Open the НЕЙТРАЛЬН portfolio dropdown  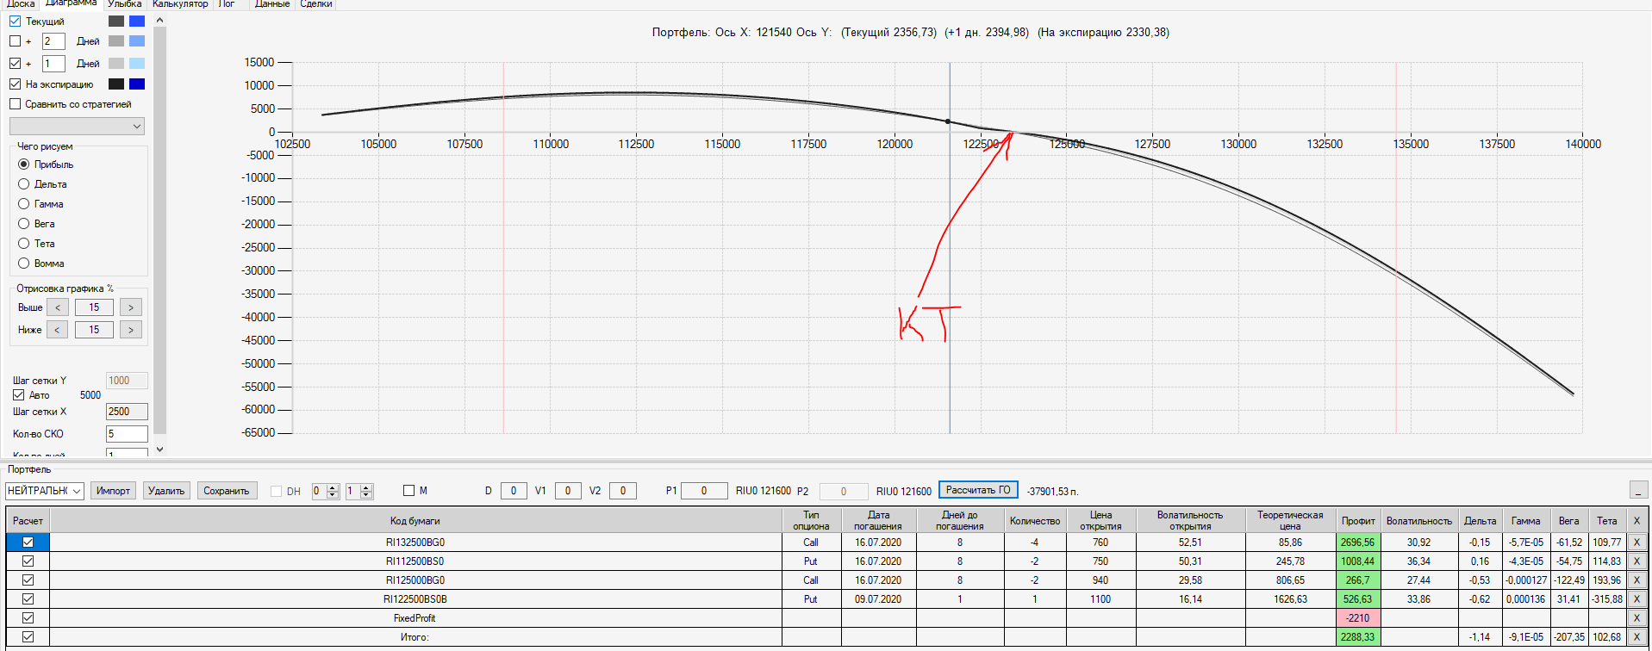45,491
